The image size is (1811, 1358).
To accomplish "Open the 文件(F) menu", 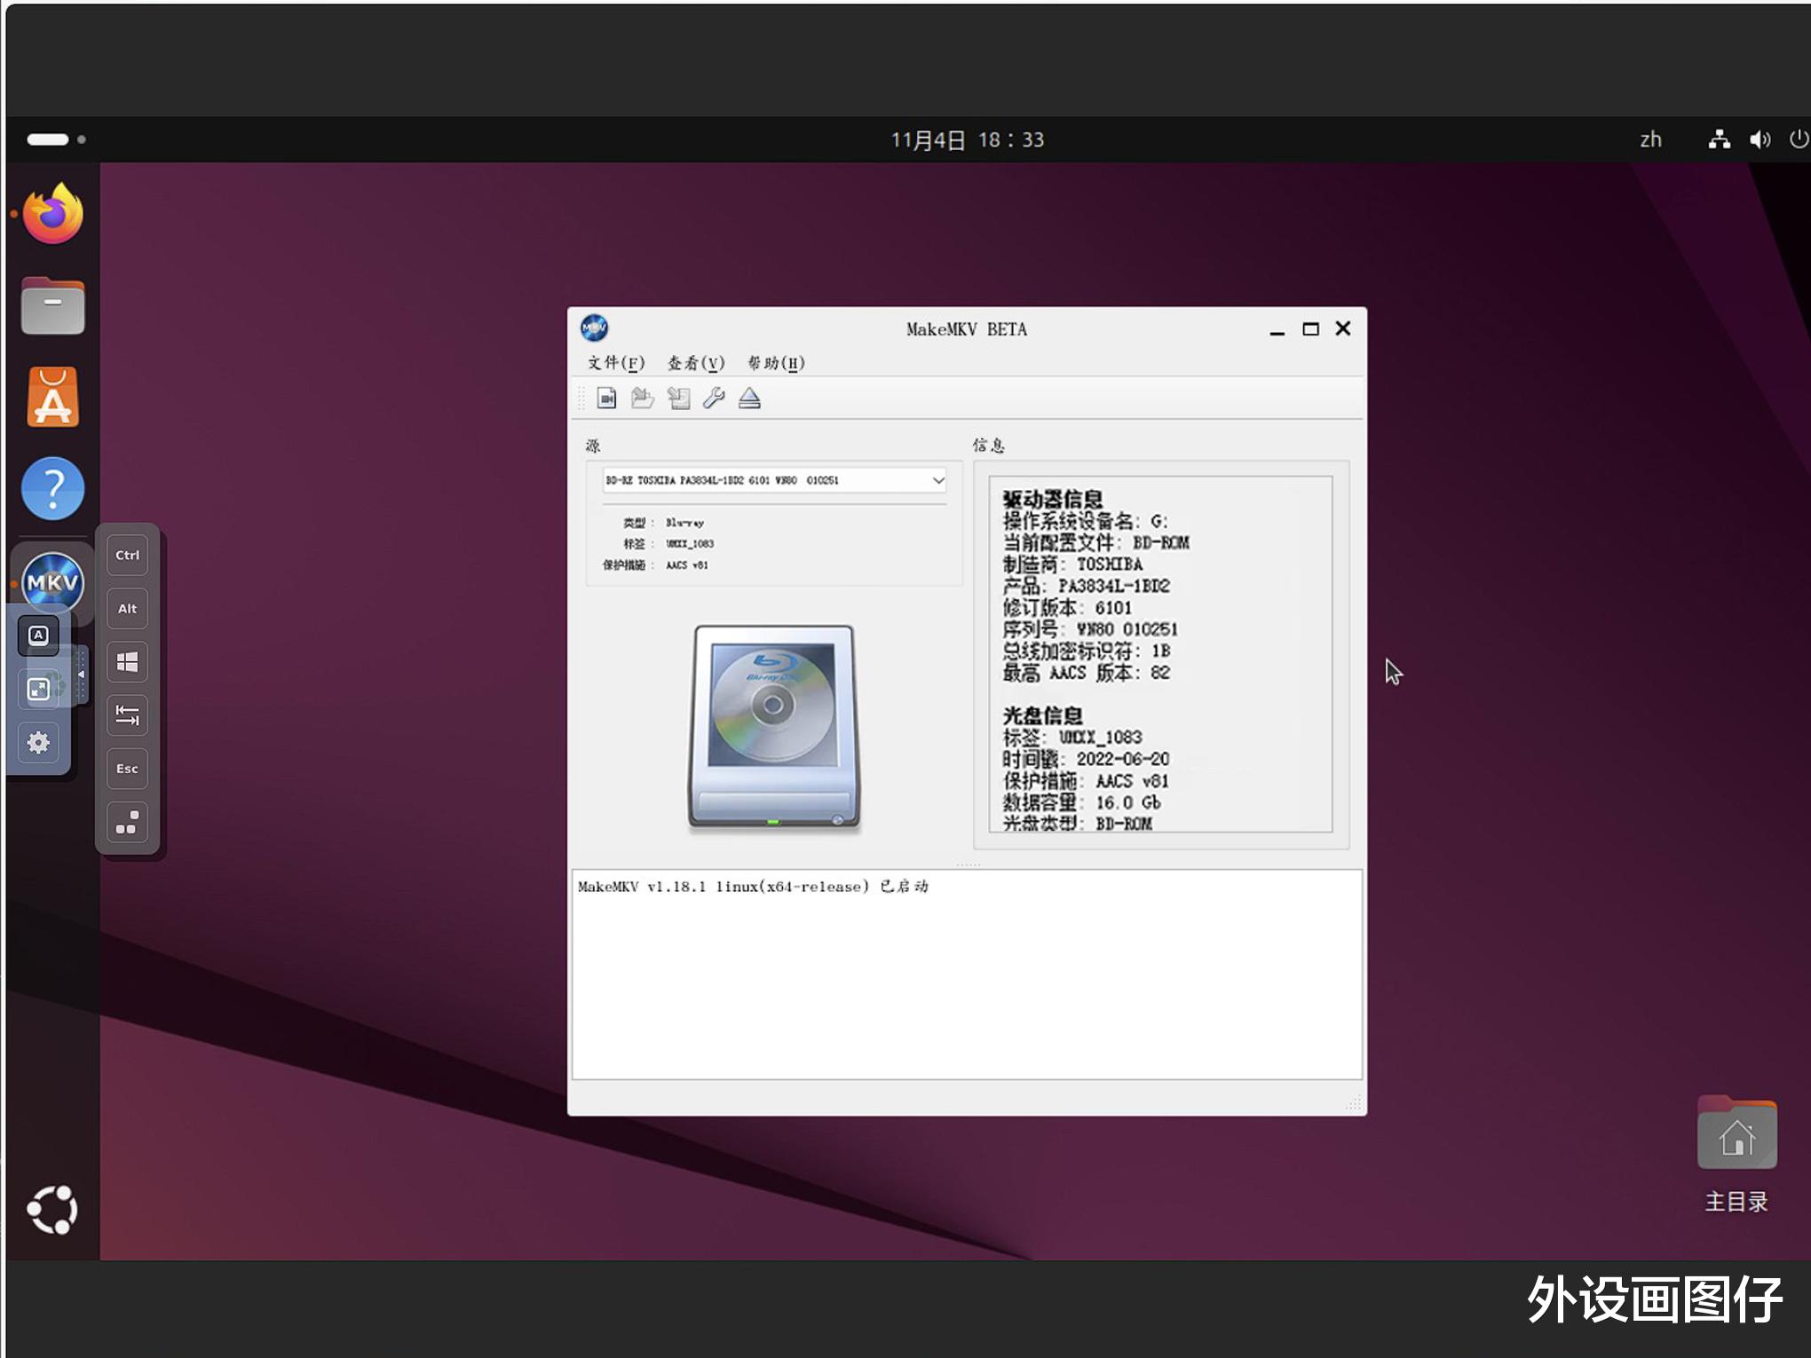I will [x=615, y=363].
